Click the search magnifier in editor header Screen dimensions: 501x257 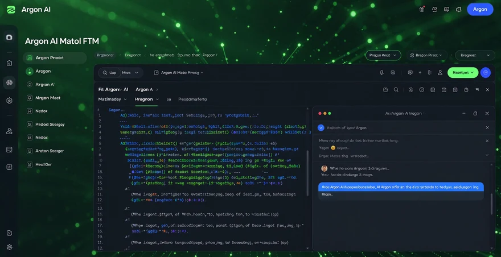(x=396, y=90)
